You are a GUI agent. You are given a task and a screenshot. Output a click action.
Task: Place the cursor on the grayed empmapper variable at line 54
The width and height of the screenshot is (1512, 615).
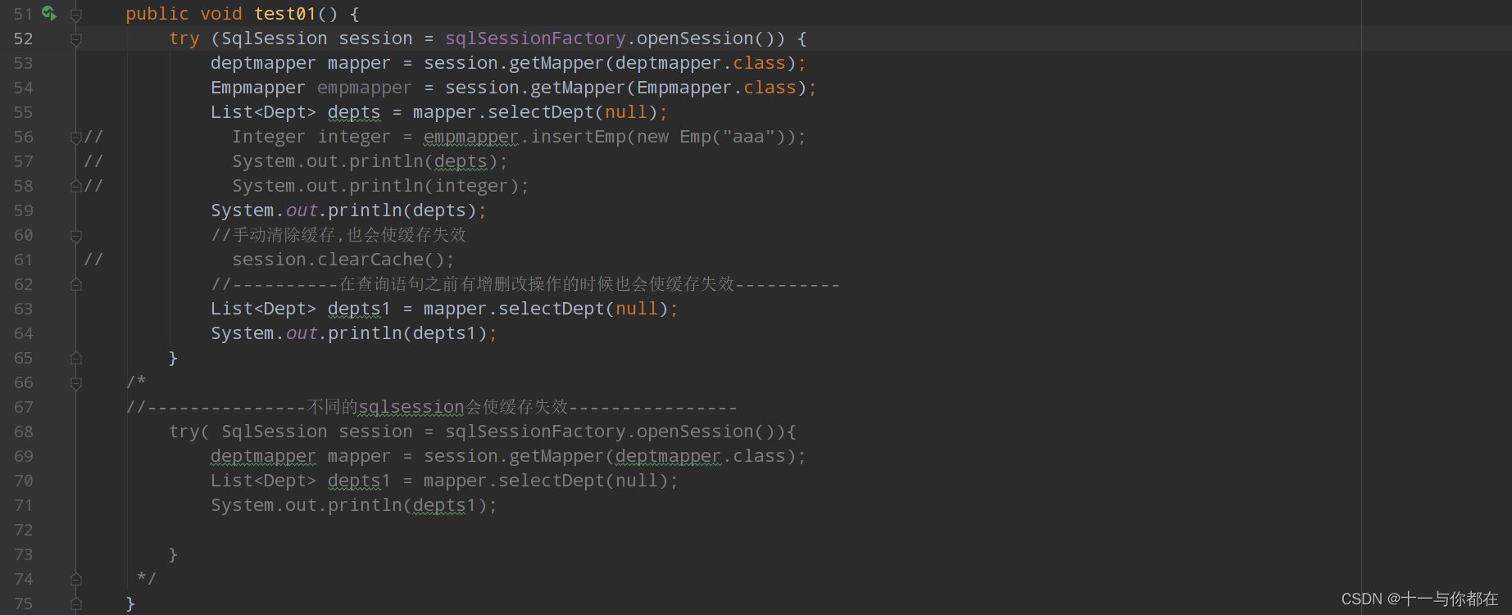365,88
